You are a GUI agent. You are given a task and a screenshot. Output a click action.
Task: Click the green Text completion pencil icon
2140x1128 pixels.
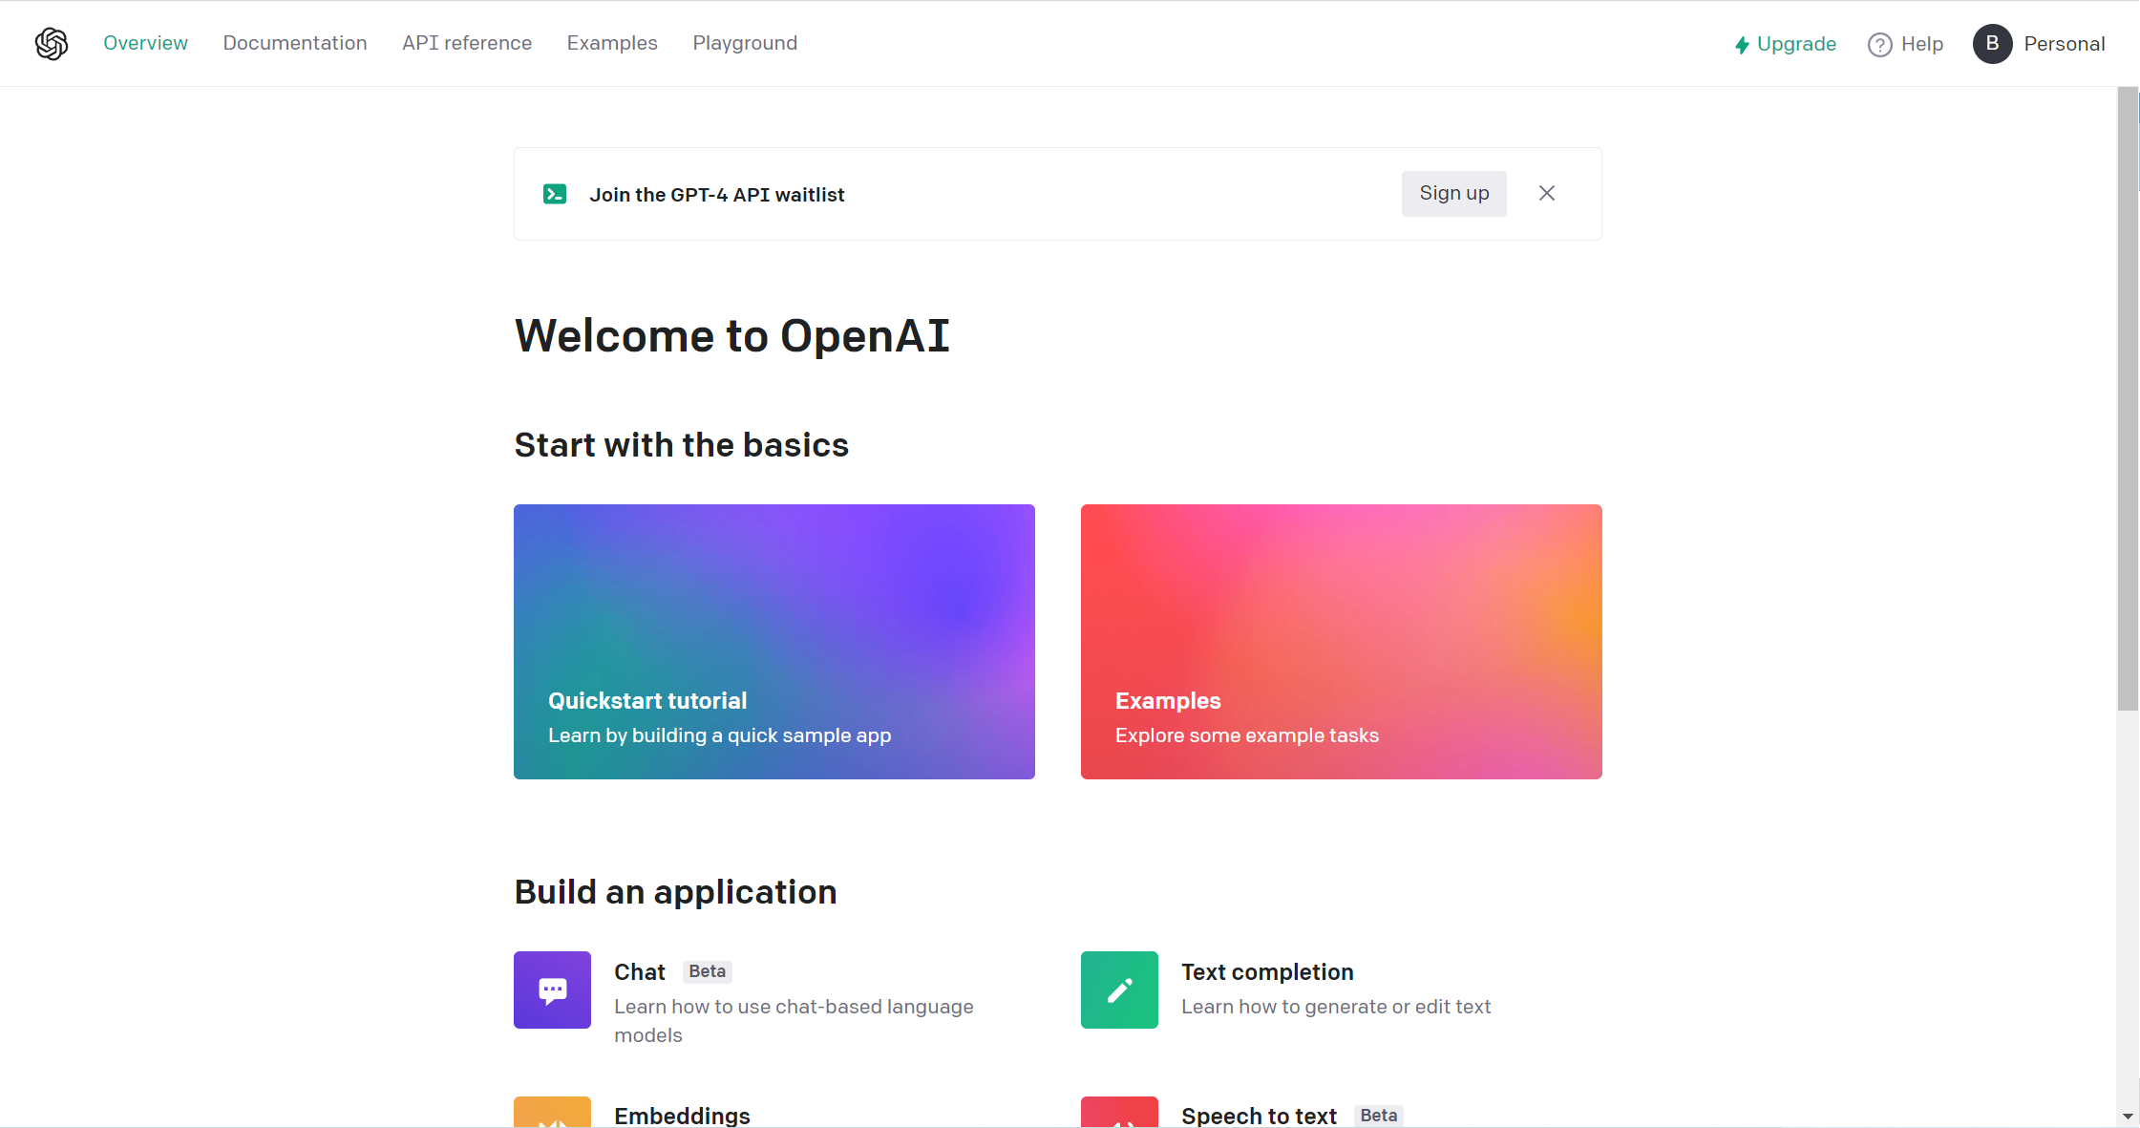1119,990
